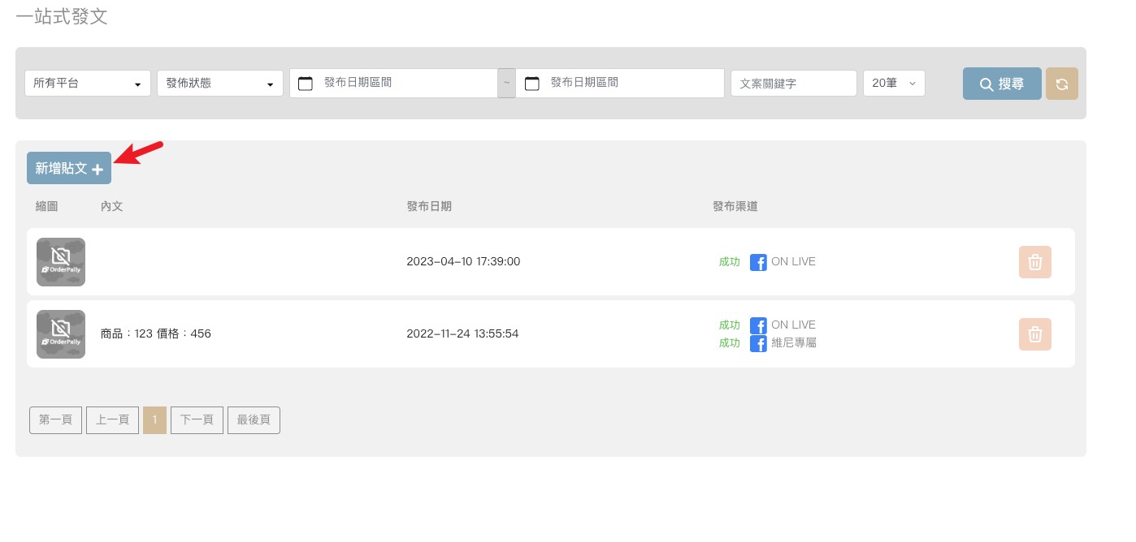This screenshot has width=1136, height=542.
Task: Go to 第一頁 first page
Action: 55,420
